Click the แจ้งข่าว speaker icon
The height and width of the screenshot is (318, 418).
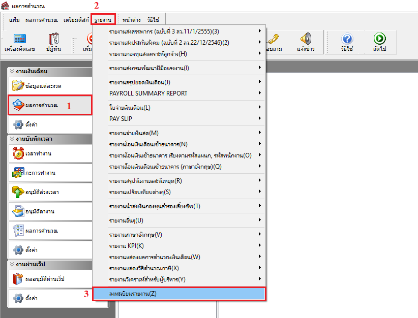click(x=305, y=42)
